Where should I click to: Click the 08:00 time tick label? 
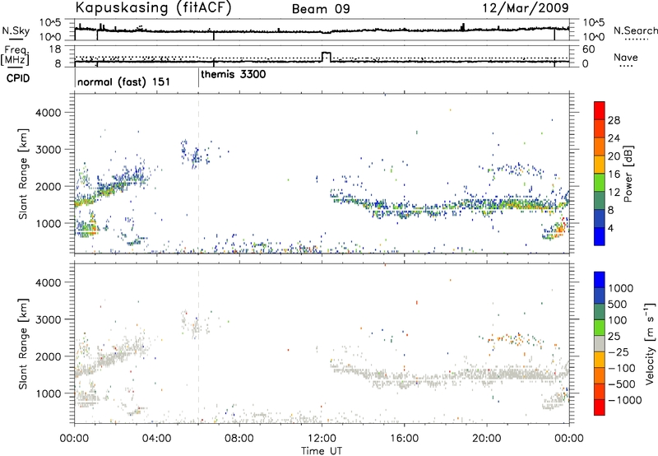(x=239, y=439)
